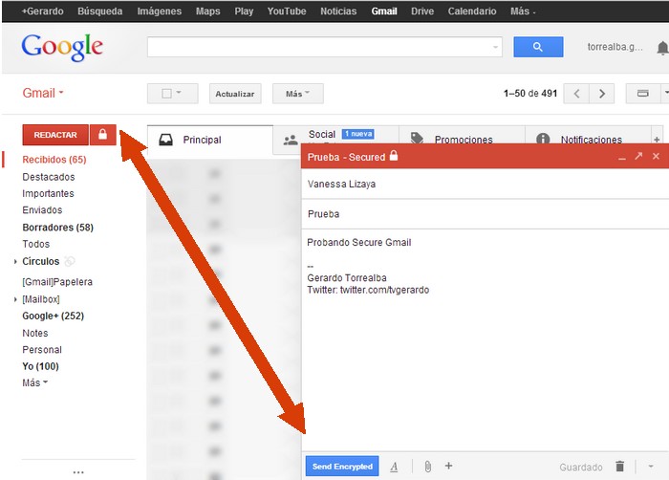Open Personal label

pos(42,349)
